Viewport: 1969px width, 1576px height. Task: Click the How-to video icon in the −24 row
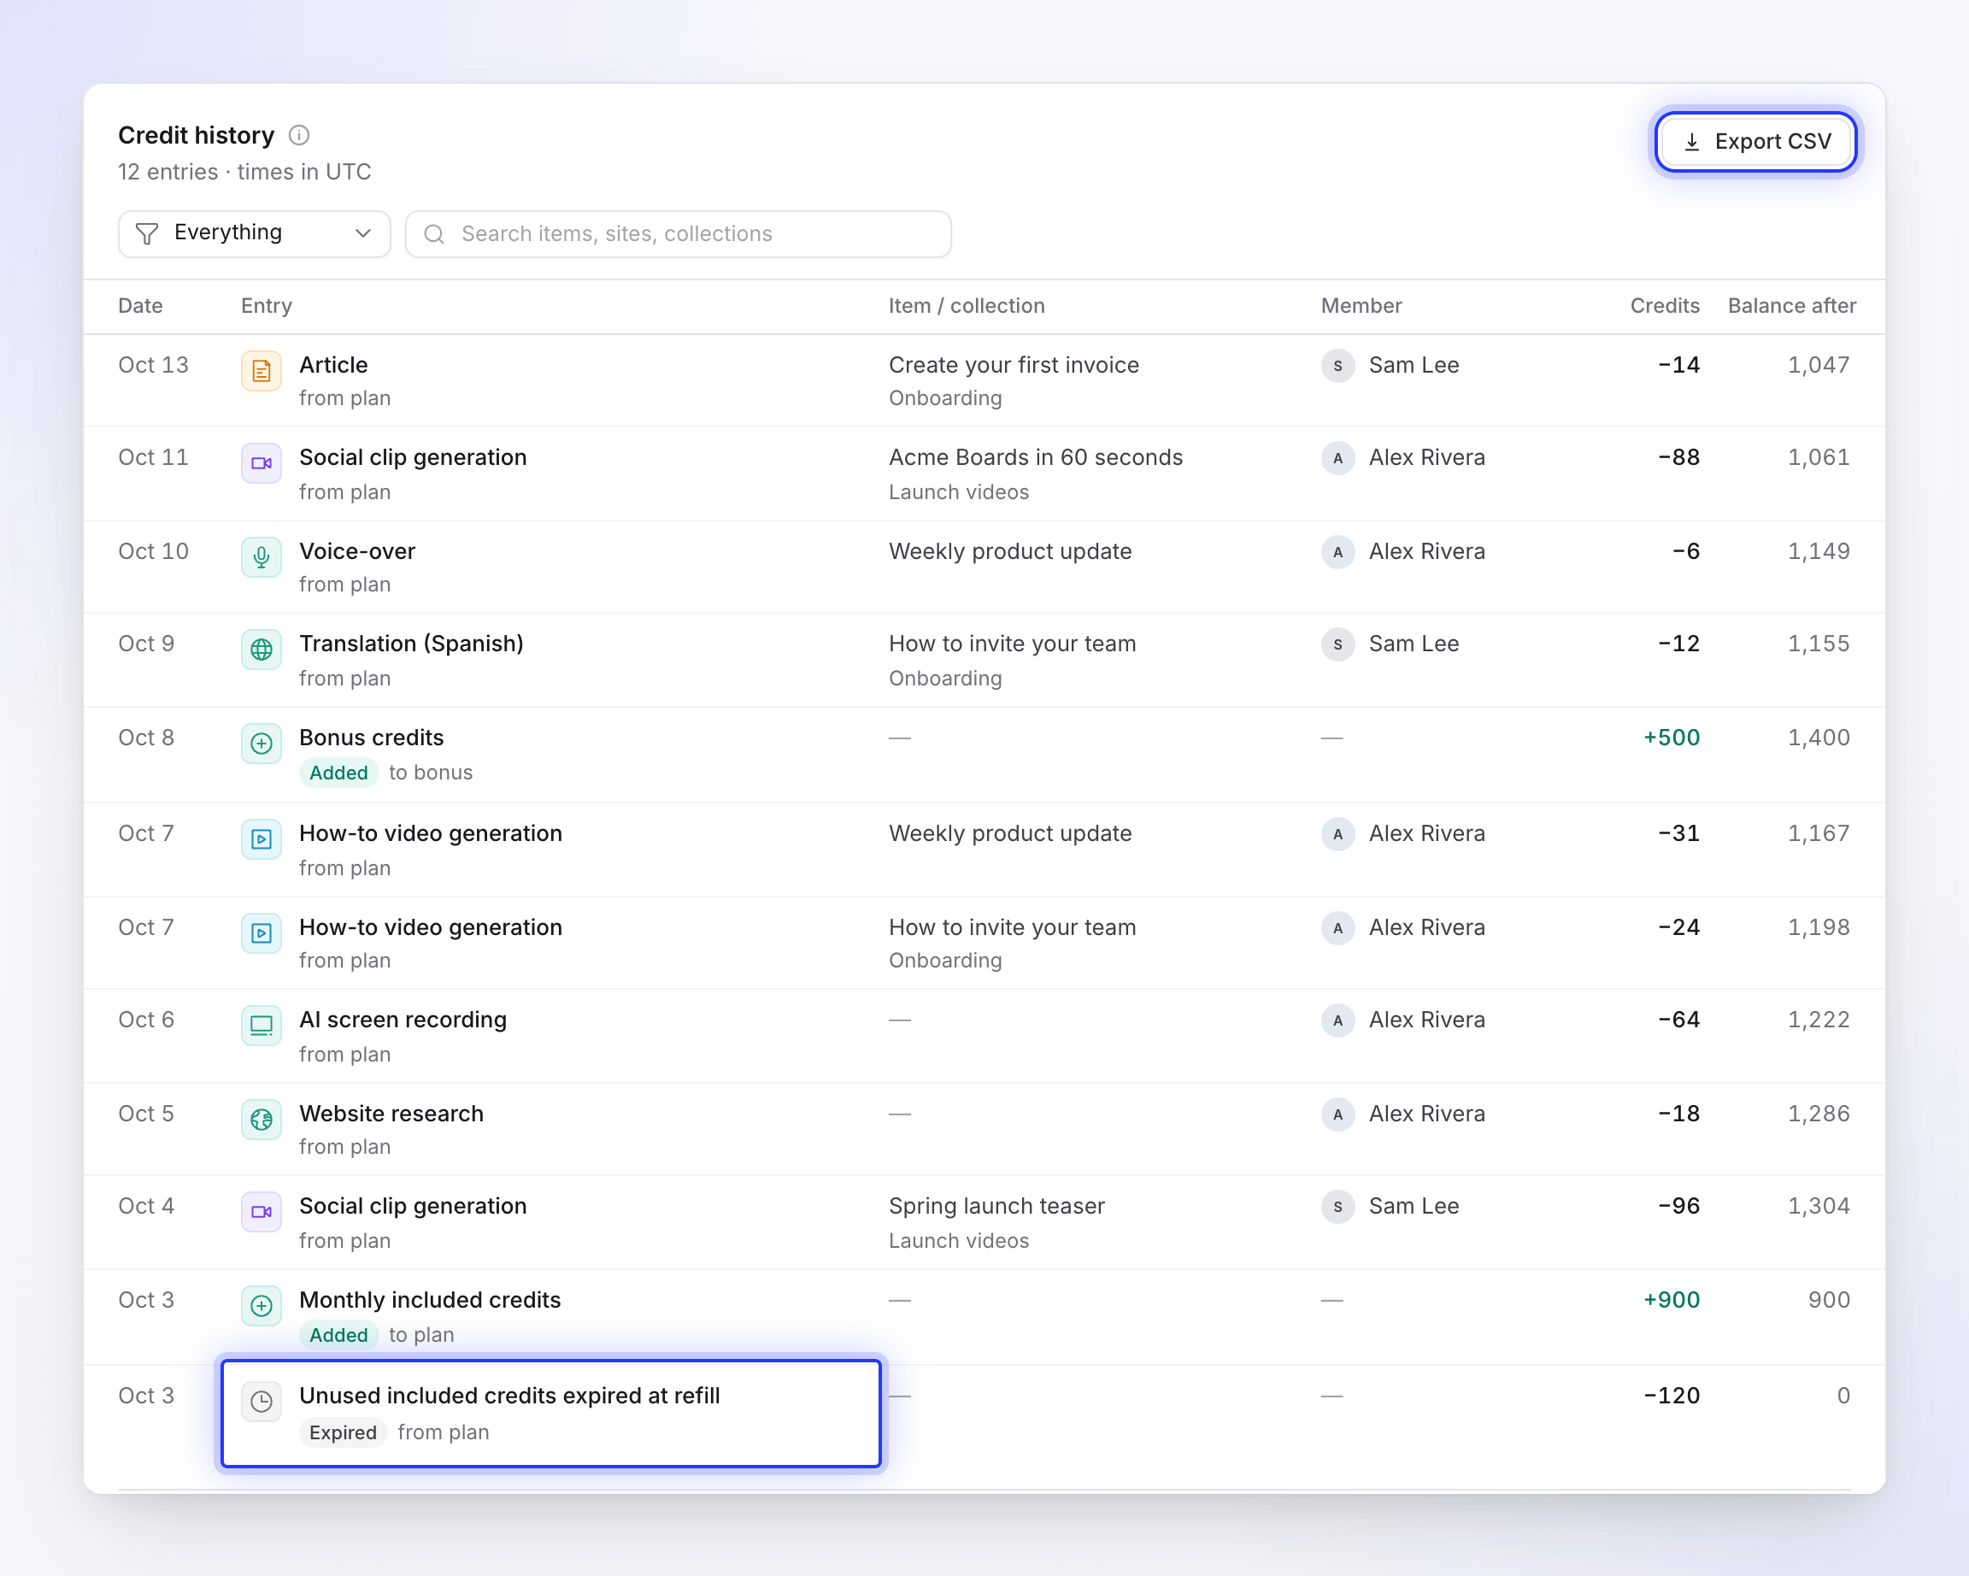coord(262,933)
